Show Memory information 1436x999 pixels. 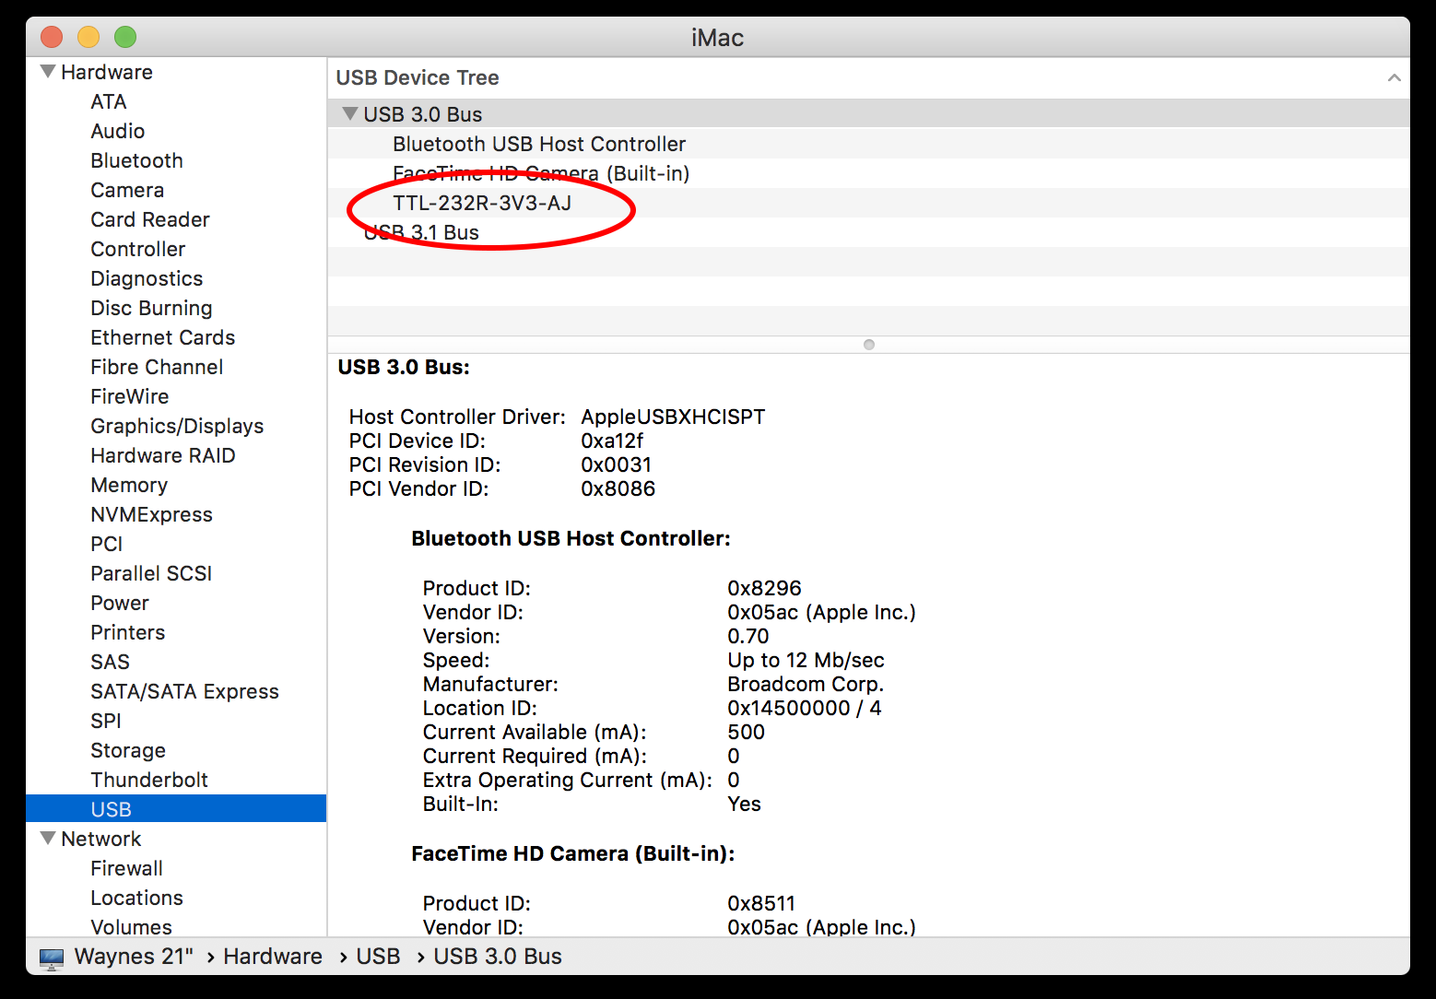pos(129,485)
